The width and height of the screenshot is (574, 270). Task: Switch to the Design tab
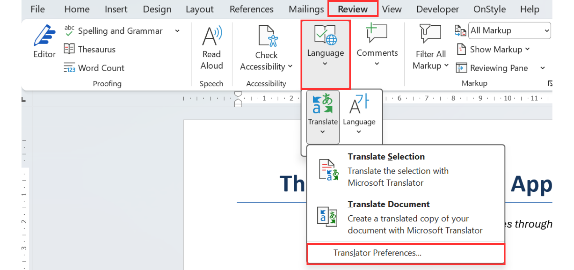(157, 9)
